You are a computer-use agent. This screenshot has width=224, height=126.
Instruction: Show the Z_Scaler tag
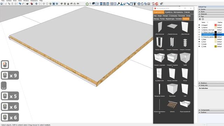click(x=199, y=44)
